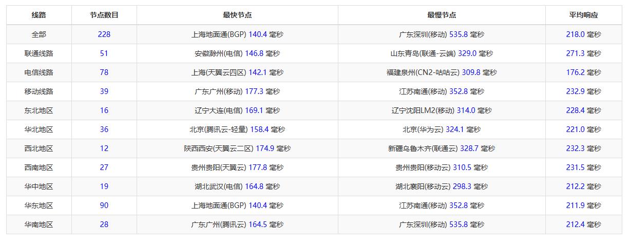
Task: Click the 164.5 value for 广东广州(腾讯云)
Action: [258, 224]
